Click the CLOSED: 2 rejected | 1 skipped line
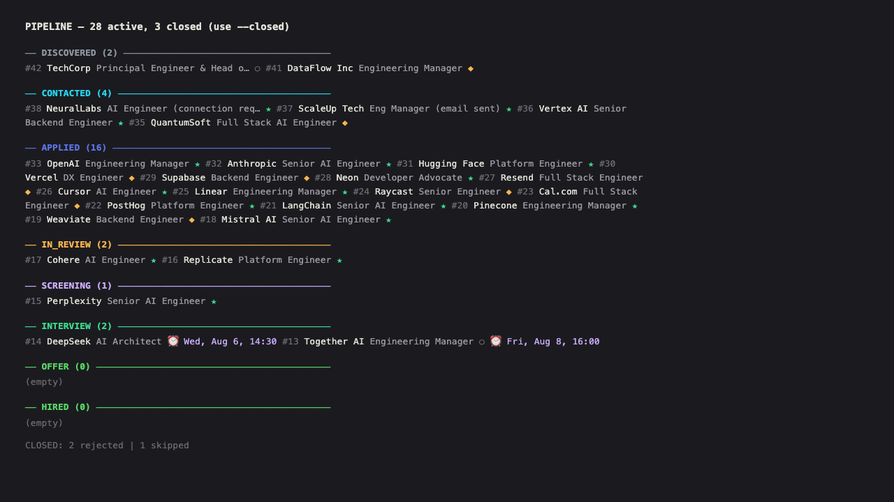Screen dimensions: 894x502 [107, 446]
